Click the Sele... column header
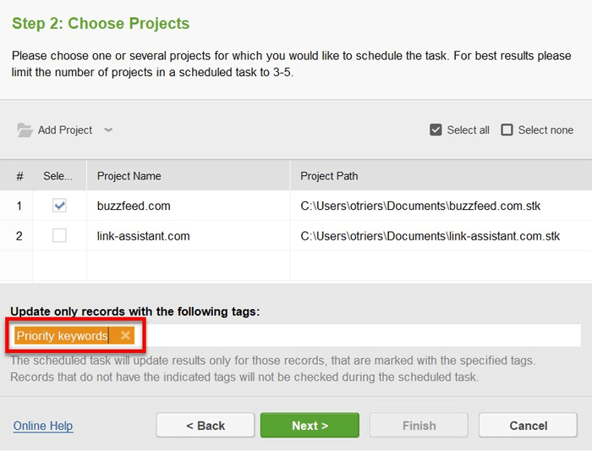Viewport: 592px width, 451px height. [x=58, y=176]
